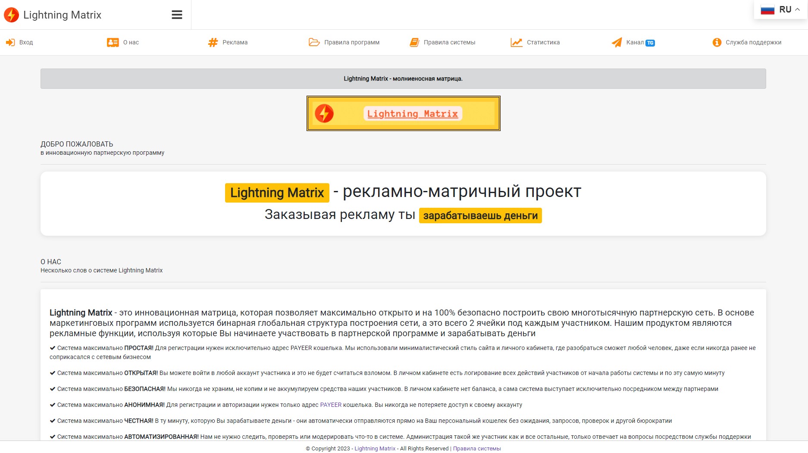Open the О нас menu item

(123, 42)
